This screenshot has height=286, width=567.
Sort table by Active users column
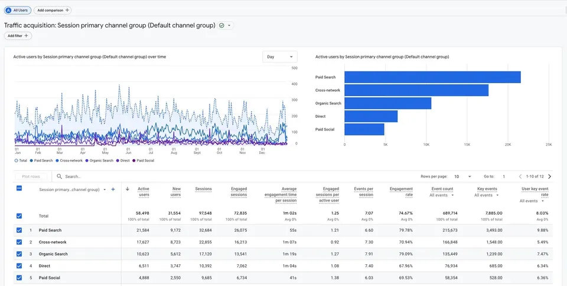pos(143,192)
